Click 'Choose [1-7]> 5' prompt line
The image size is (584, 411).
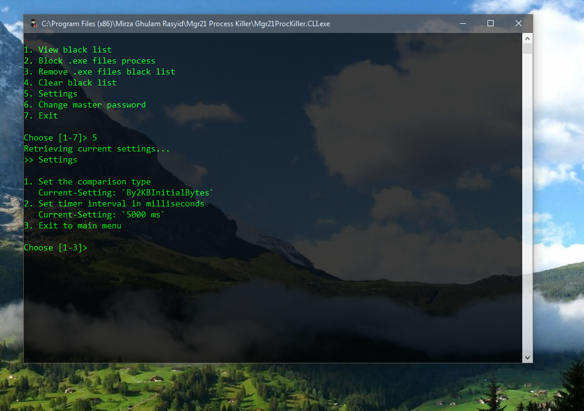coord(60,138)
